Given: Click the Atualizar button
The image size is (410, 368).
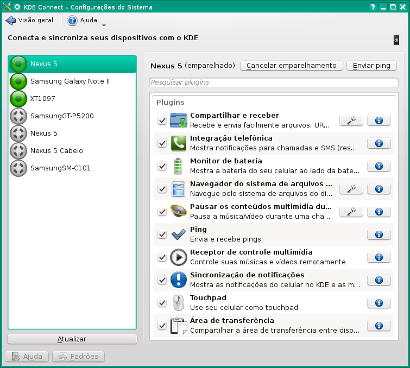Looking at the screenshot, I should click(72, 339).
